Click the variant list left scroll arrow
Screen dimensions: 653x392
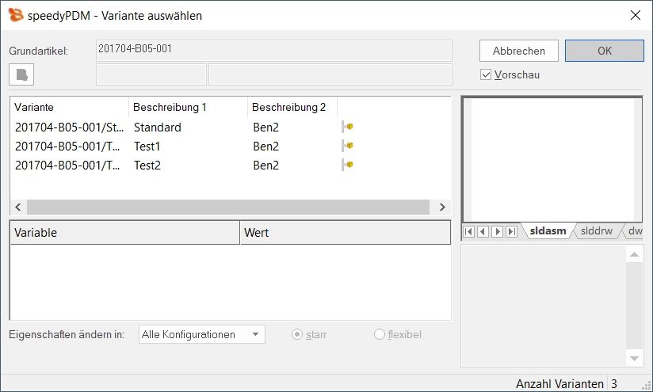pyautogui.click(x=18, y=207)
